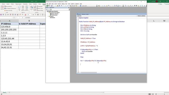Select cell containing 13.A.42.0
The width and height of the screenshot is (169, 95).
10,41
